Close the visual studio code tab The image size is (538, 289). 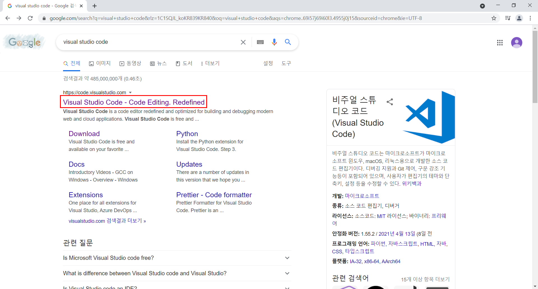(x=81, y=6)
